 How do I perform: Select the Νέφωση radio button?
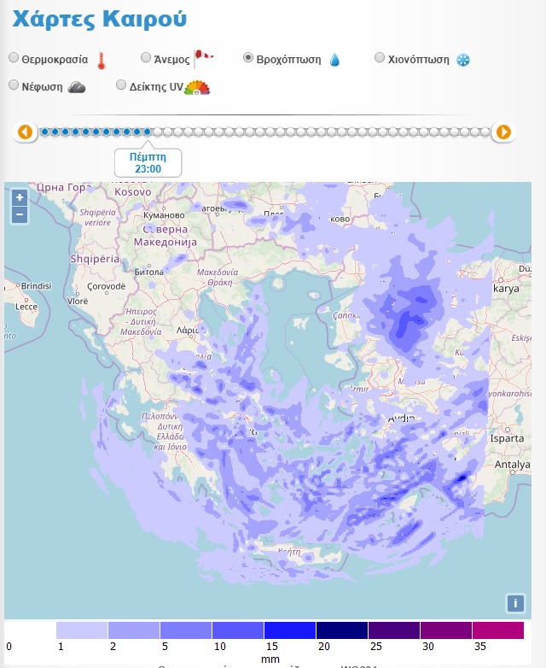(x=14, y=85)
